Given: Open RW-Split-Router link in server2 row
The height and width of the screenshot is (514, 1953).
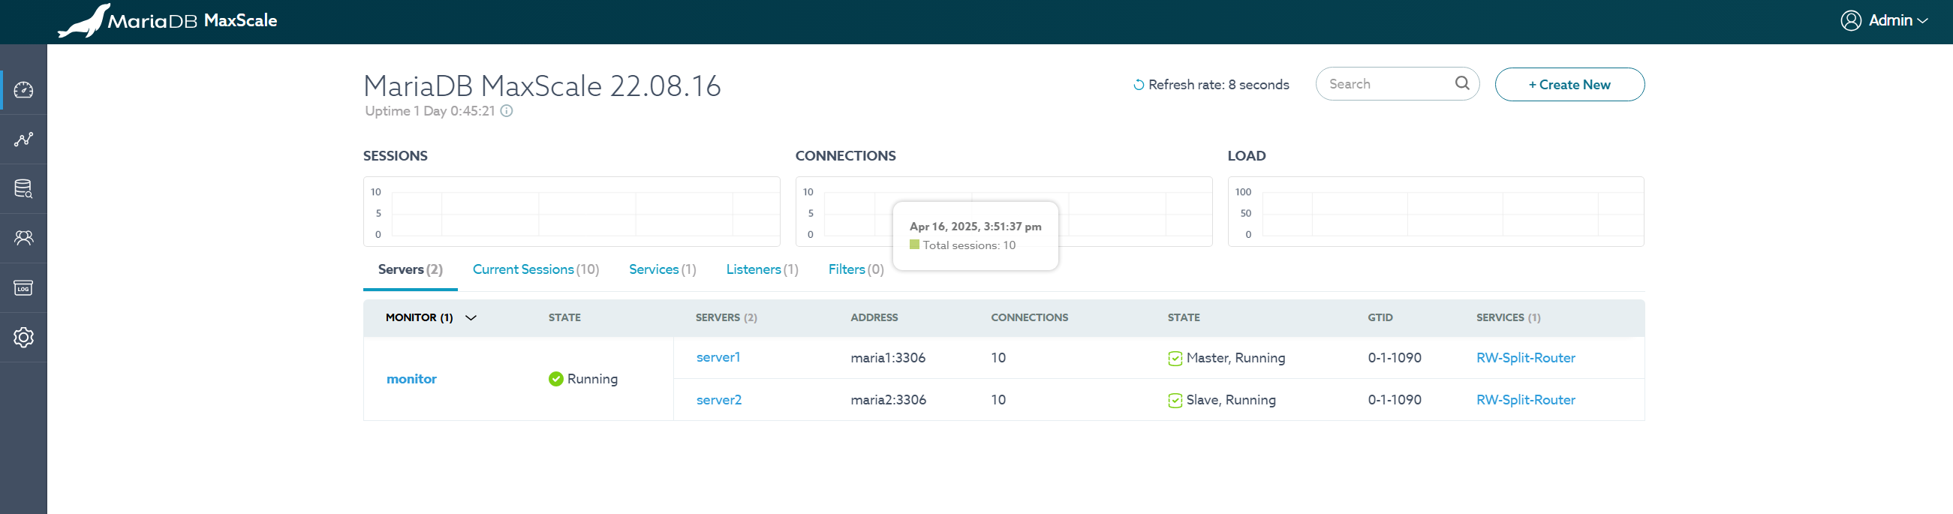Looking at the screenshot, I should [x=1525, y=399].
